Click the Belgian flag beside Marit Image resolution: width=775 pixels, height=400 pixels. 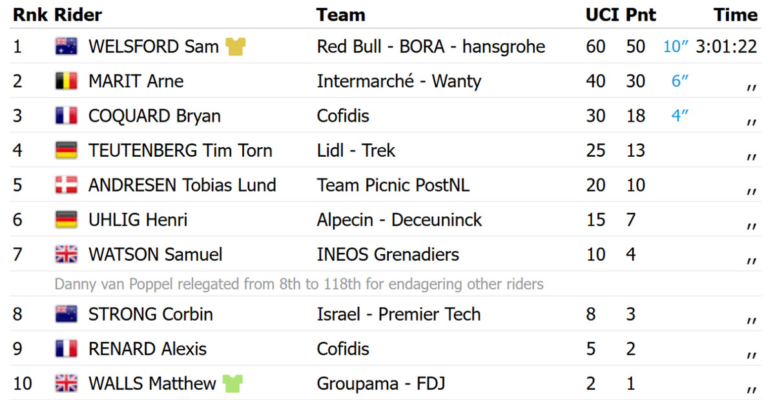pyautogui.click(x=66, y=81)
